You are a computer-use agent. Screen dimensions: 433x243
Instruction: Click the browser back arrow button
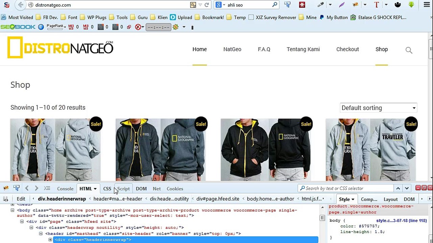coord(21,5)
